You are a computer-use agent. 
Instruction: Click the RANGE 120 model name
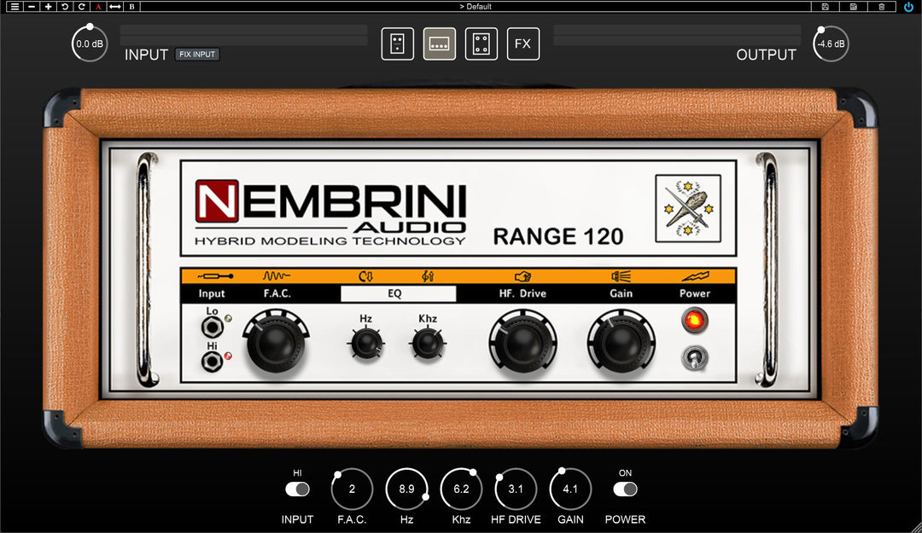558,236
